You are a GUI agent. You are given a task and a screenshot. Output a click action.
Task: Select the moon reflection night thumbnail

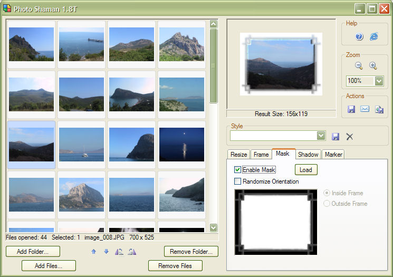click(x=181, y=145)
